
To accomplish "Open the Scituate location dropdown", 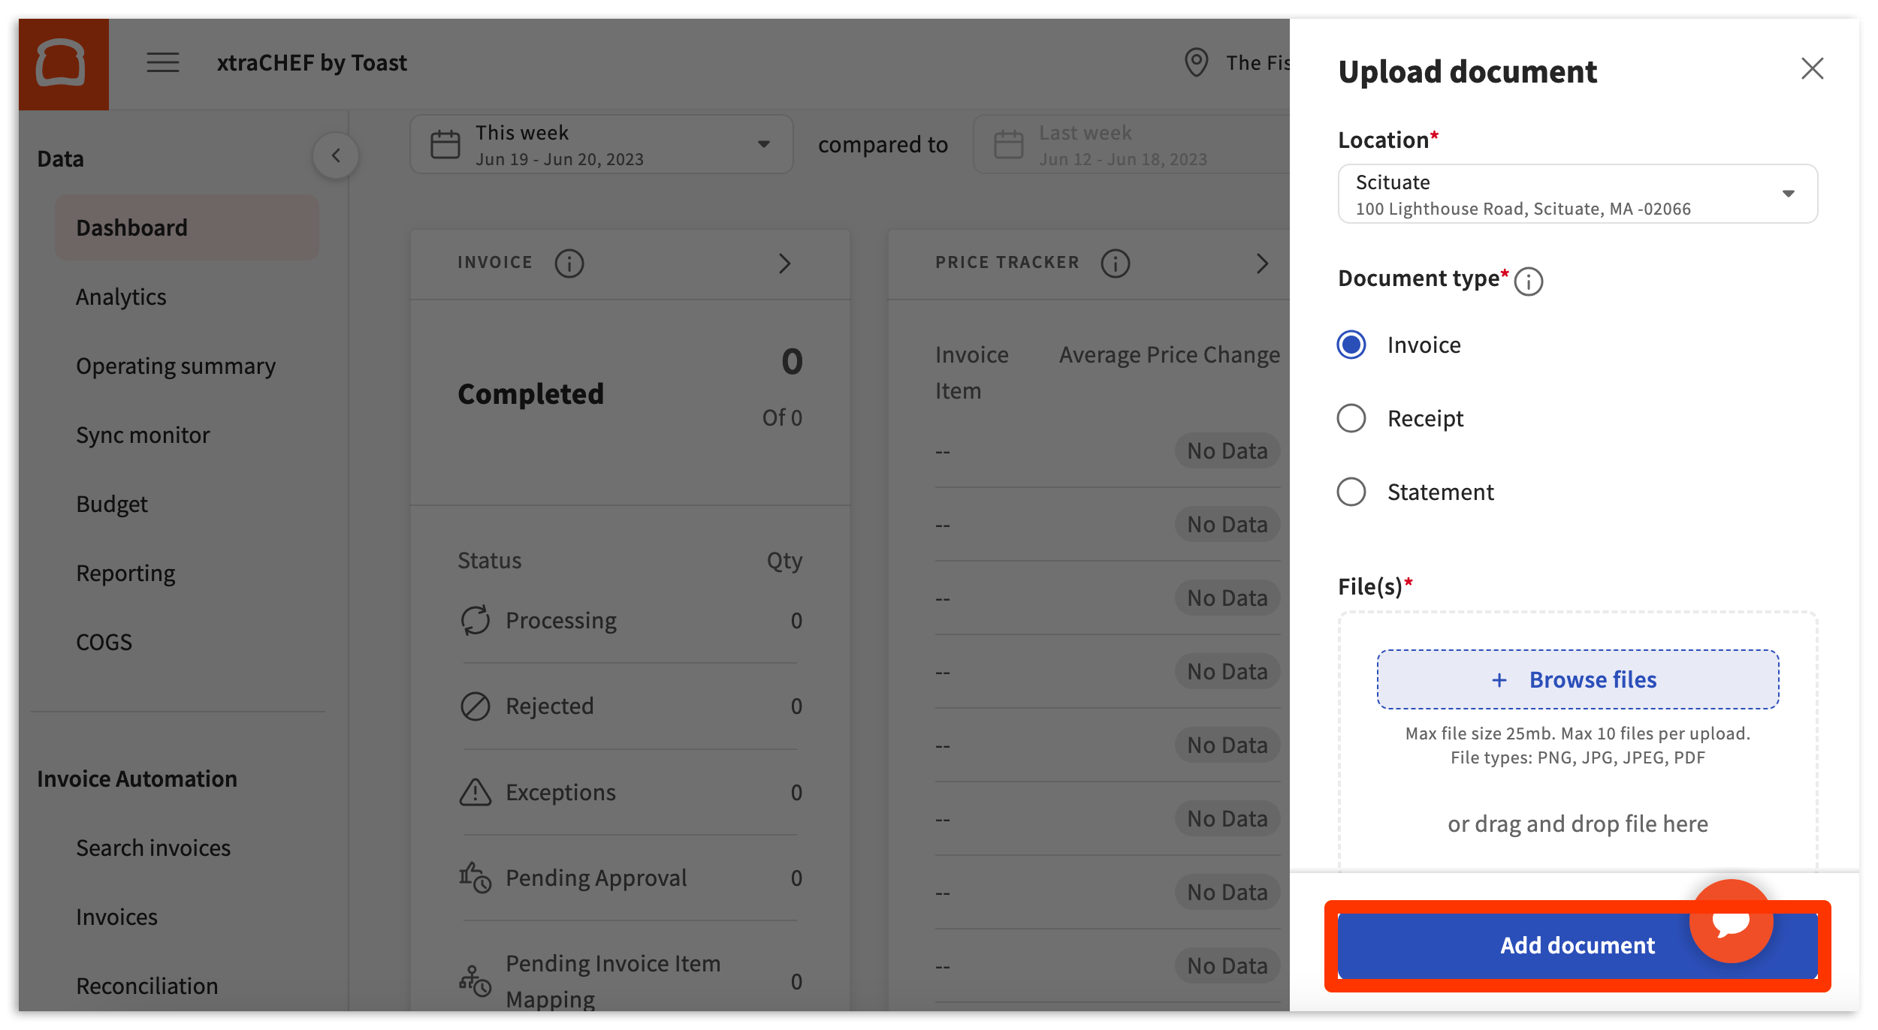I will pyautogui.click(x=1578, y=194).
